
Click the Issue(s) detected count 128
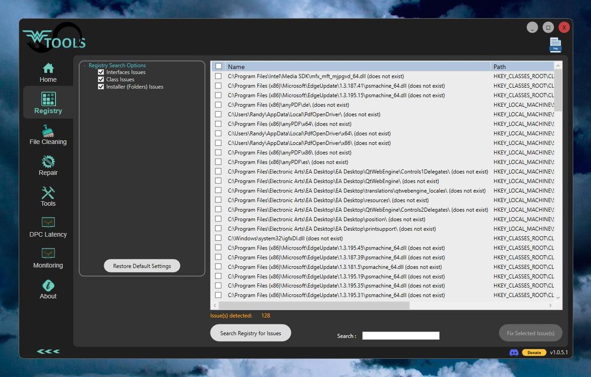pos(265,315)
